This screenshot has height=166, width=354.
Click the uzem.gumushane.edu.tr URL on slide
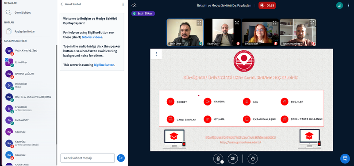[240, 142]
